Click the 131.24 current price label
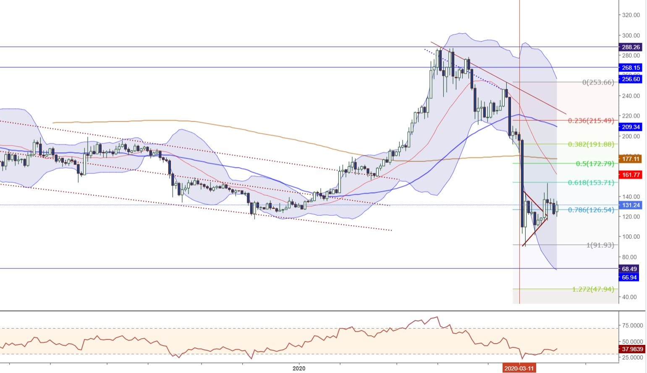Viewport: 647px width, 373px height. click(x=630, y=205)
